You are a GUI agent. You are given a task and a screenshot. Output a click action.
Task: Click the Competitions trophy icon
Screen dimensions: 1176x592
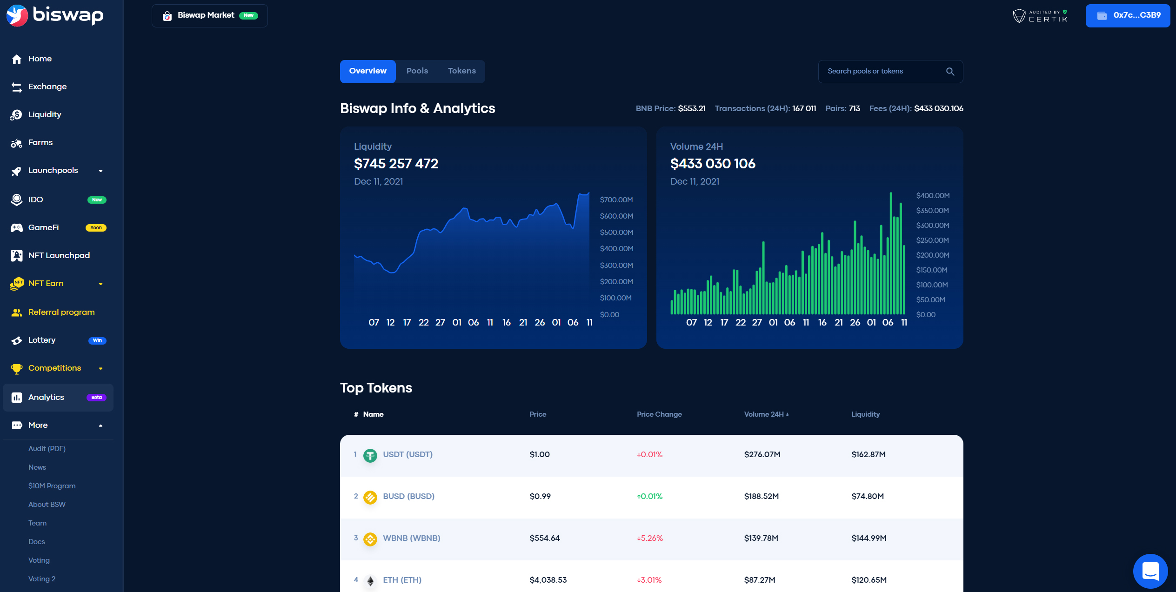pos(17,368)
